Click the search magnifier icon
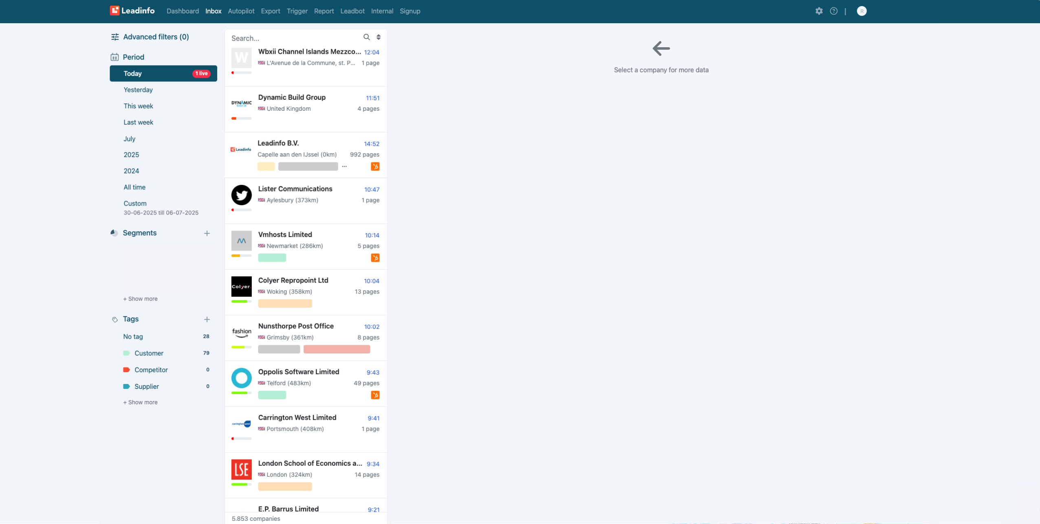The height and width of the screenshot is (524, 1040). pyautogui.click(x=367, y=37)
